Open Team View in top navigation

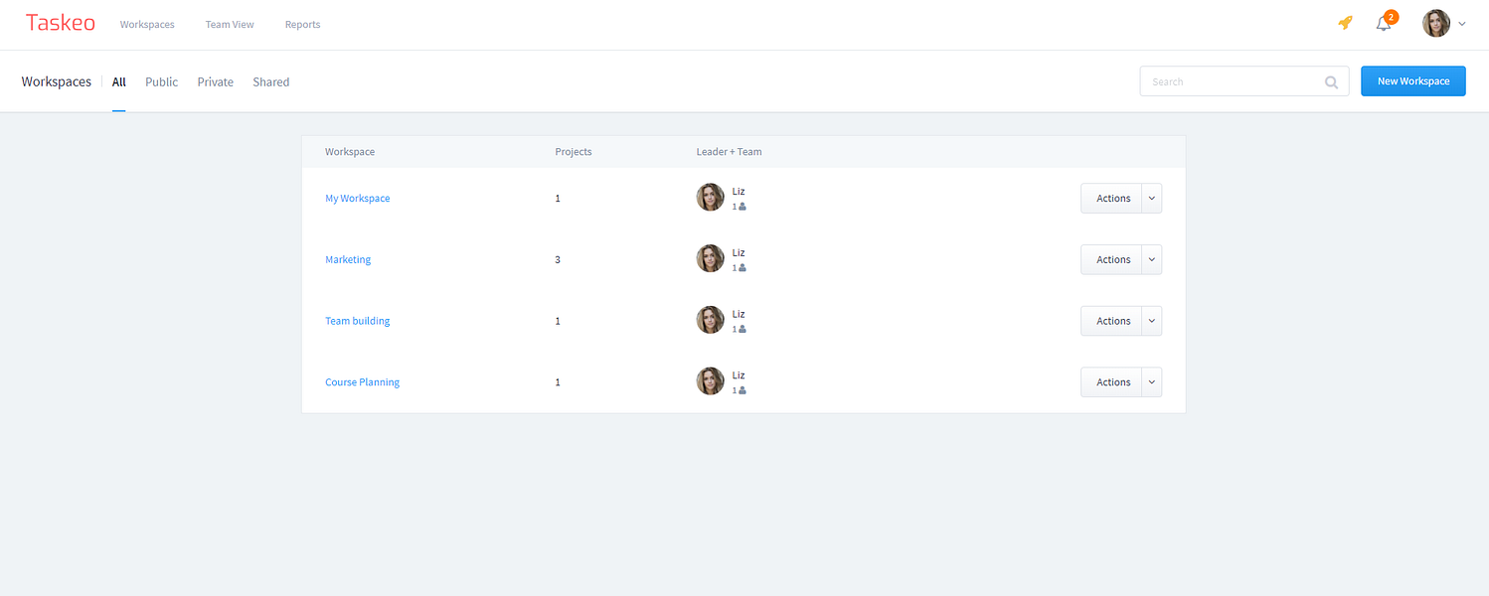pos(230,25)
